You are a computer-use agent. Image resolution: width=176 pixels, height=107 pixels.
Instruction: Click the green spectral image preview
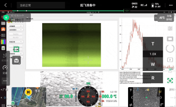71,45
